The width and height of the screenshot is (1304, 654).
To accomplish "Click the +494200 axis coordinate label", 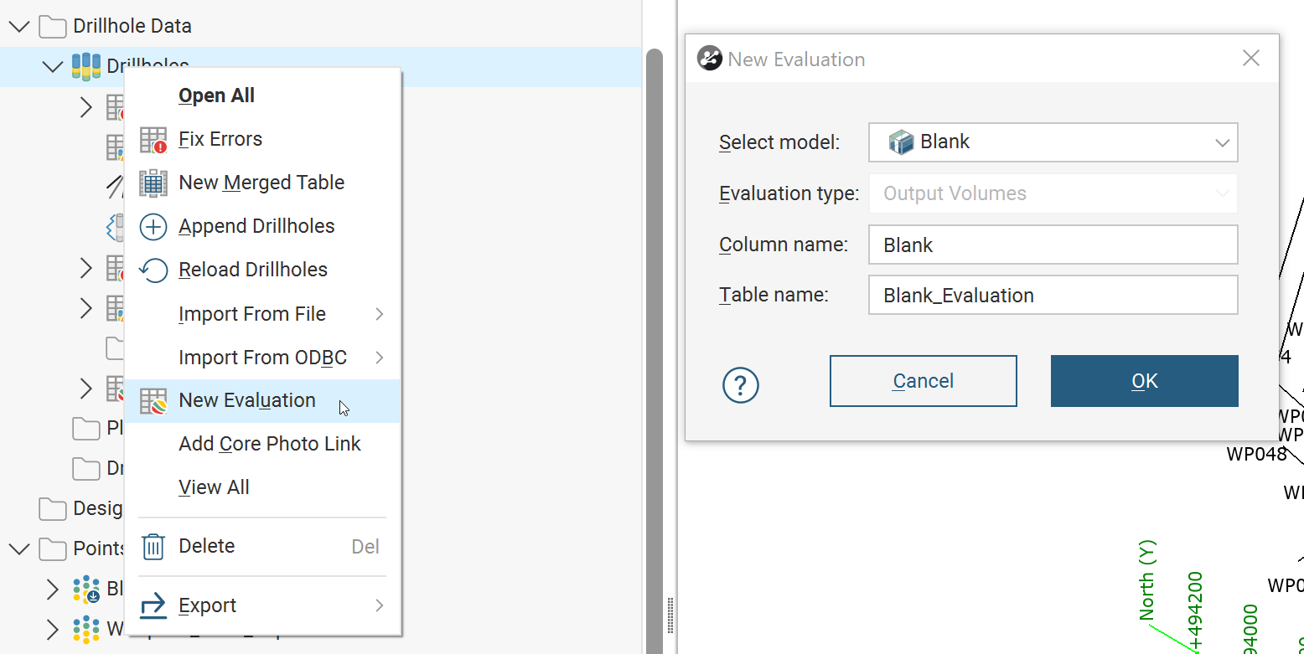I will coord(1196,611).
